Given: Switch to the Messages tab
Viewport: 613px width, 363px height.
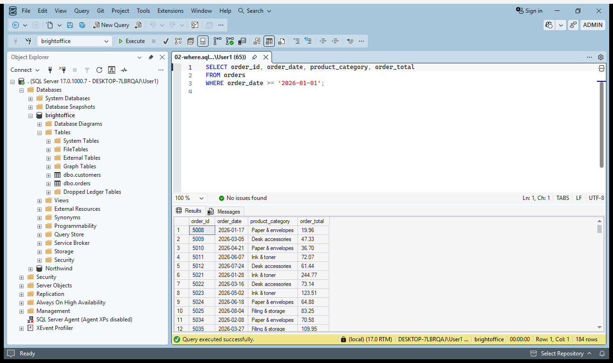Looking at the screenshot, I should [x=225, y=211].
